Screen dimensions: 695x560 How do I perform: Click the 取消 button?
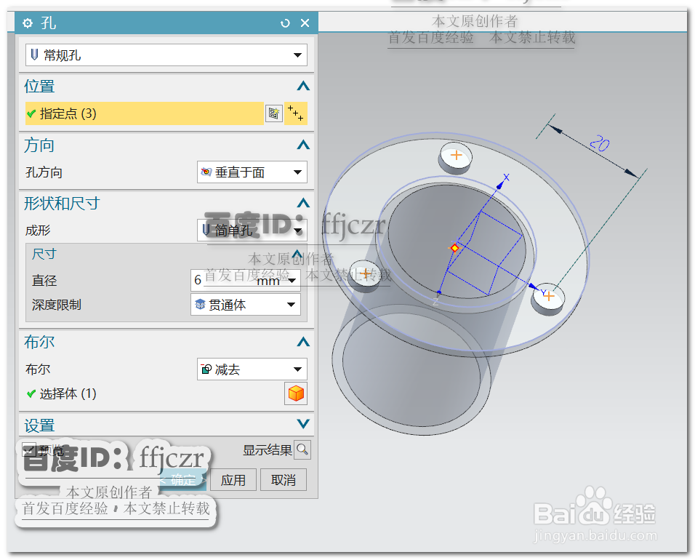(284, 480)
